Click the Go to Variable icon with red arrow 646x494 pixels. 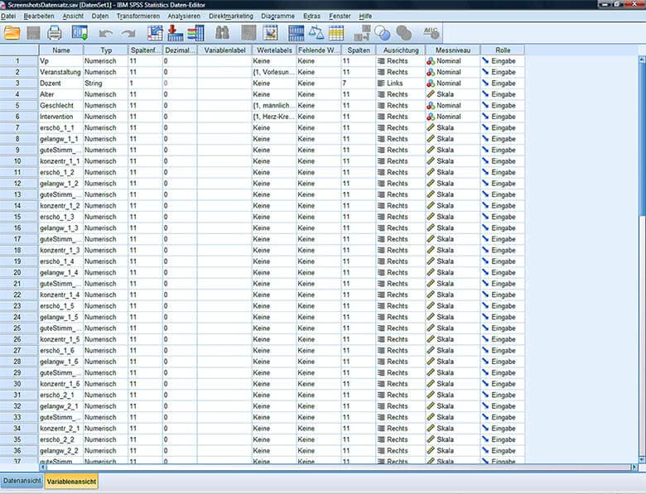(x=175, y=32)
